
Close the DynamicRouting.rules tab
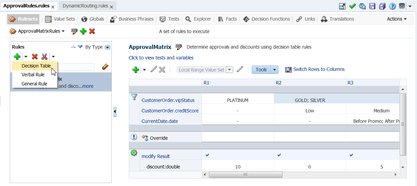(x=111, y=7)
